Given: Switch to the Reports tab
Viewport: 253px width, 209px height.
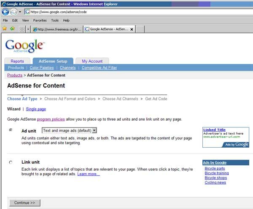Looking at the screenshot, I should [x=17, y=61].
